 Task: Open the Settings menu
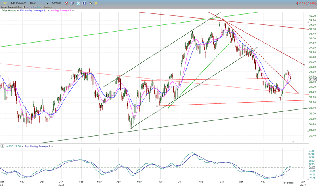pyautogui.click(x=57, y=3)
